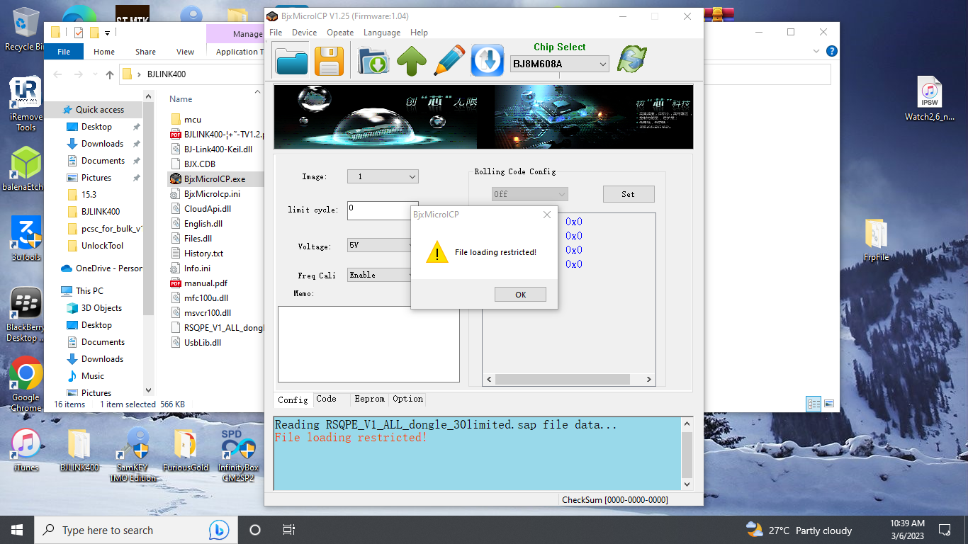The image size is (968, 544).
Task: Click the pencil write icon in toolbar
Action: (x=449, y=61)
